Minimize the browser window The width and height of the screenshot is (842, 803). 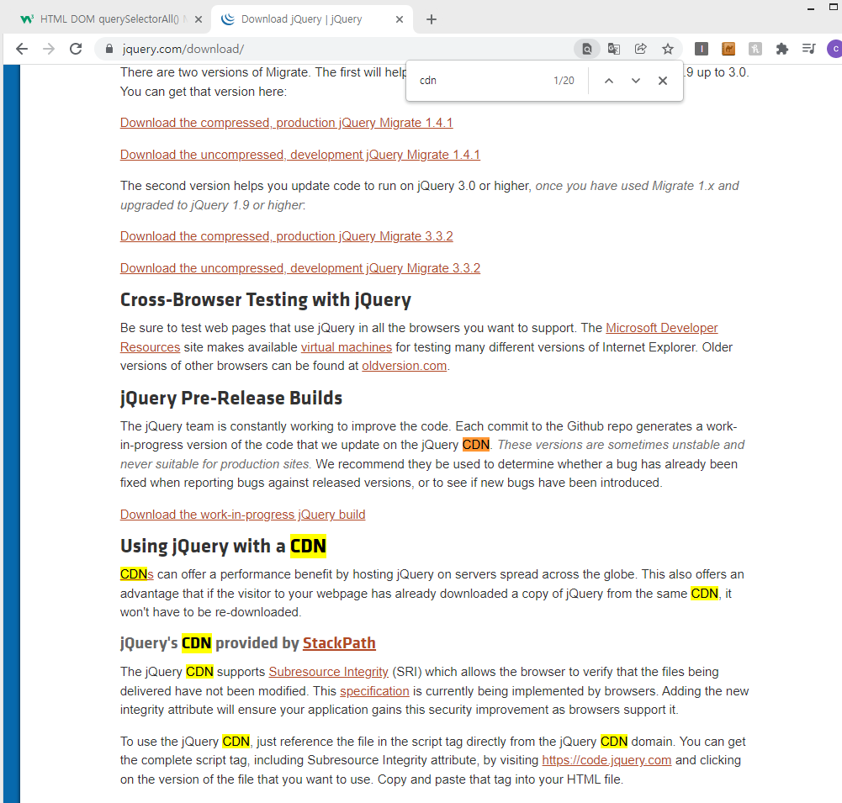click(x=811, y=8)
